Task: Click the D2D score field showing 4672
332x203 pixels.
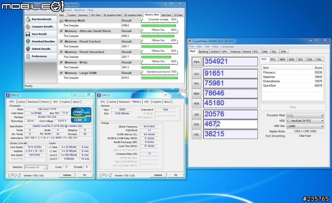Action: (230, 124)
